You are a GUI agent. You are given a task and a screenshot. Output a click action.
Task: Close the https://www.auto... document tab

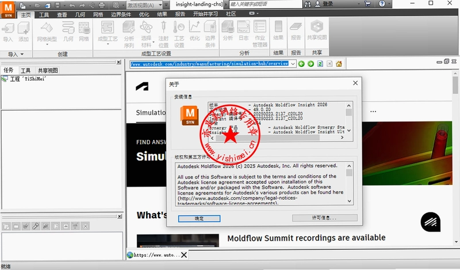[x=184, y=254]
